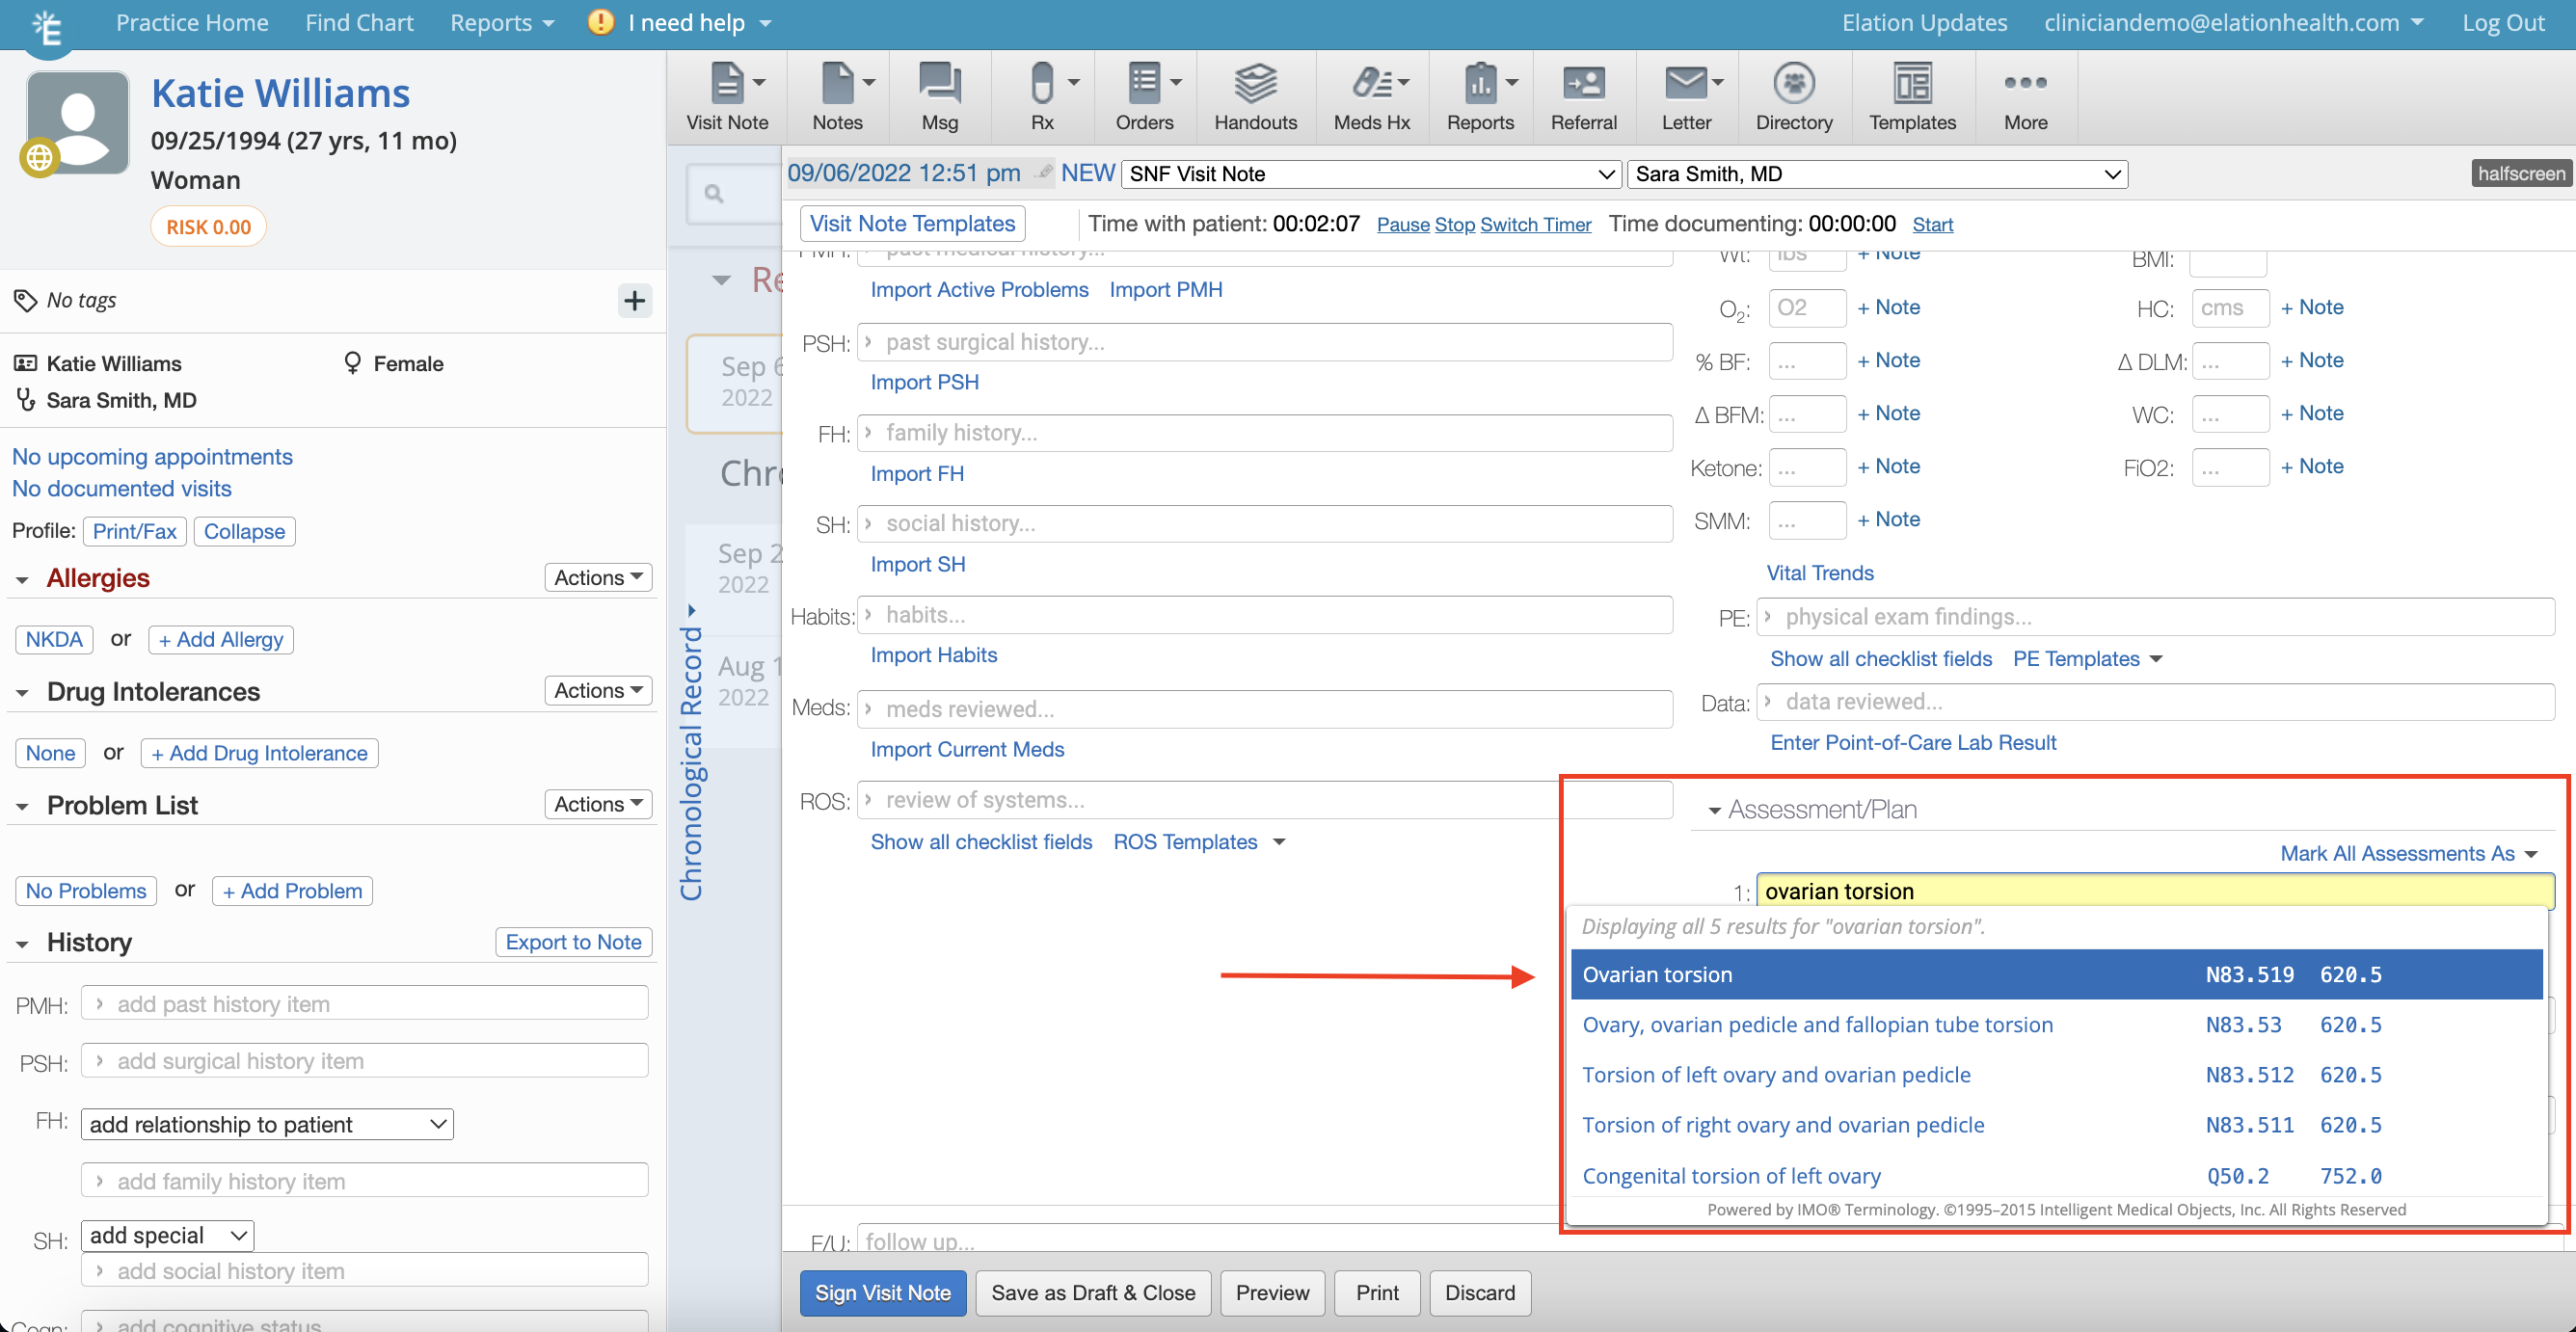Image resolution: width=2576 pixels, height=1332 pixels.
Task: Collapse the Allergies section triangle
Action: (x=22, y=580)
